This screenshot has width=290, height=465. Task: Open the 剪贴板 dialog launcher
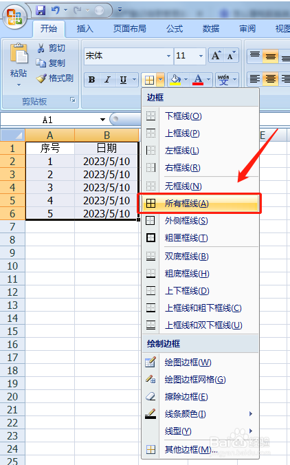click(73, 100)
